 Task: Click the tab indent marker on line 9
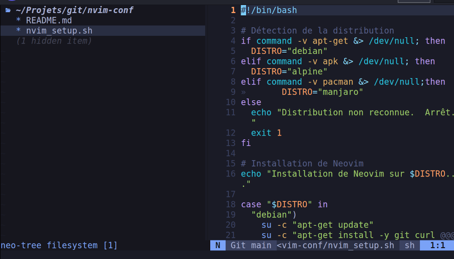click(243, 92)
